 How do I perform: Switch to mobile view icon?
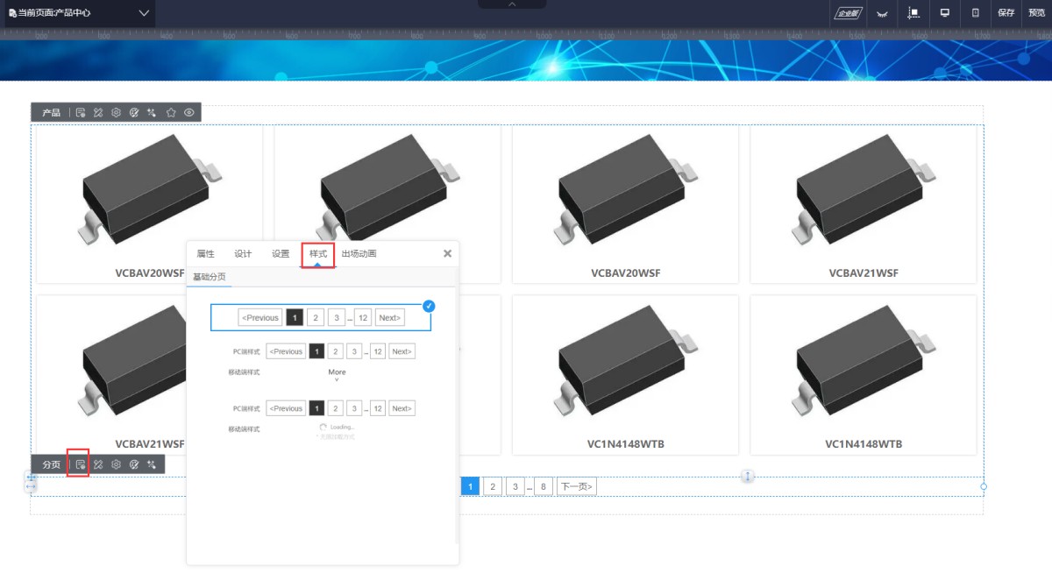click(x=976, y=13)
